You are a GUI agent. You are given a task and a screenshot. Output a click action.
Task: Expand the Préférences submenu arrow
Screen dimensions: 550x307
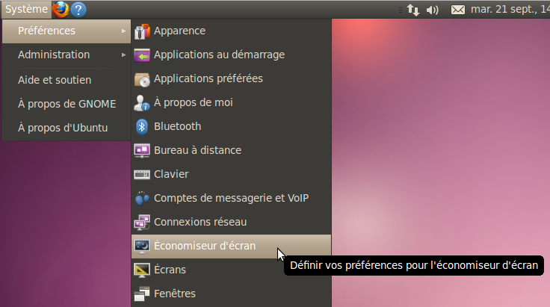coord(123,31)
